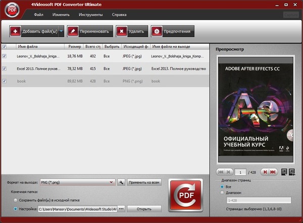Jump to the last preview page
Screen dimensions: 303x223
coord(273,172)
